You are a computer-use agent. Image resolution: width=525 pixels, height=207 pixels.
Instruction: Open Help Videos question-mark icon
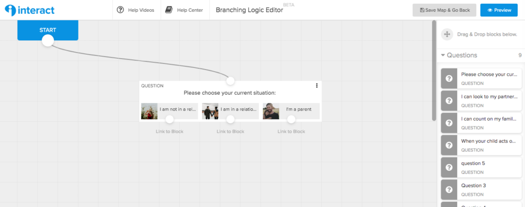[x=120, y=10]
